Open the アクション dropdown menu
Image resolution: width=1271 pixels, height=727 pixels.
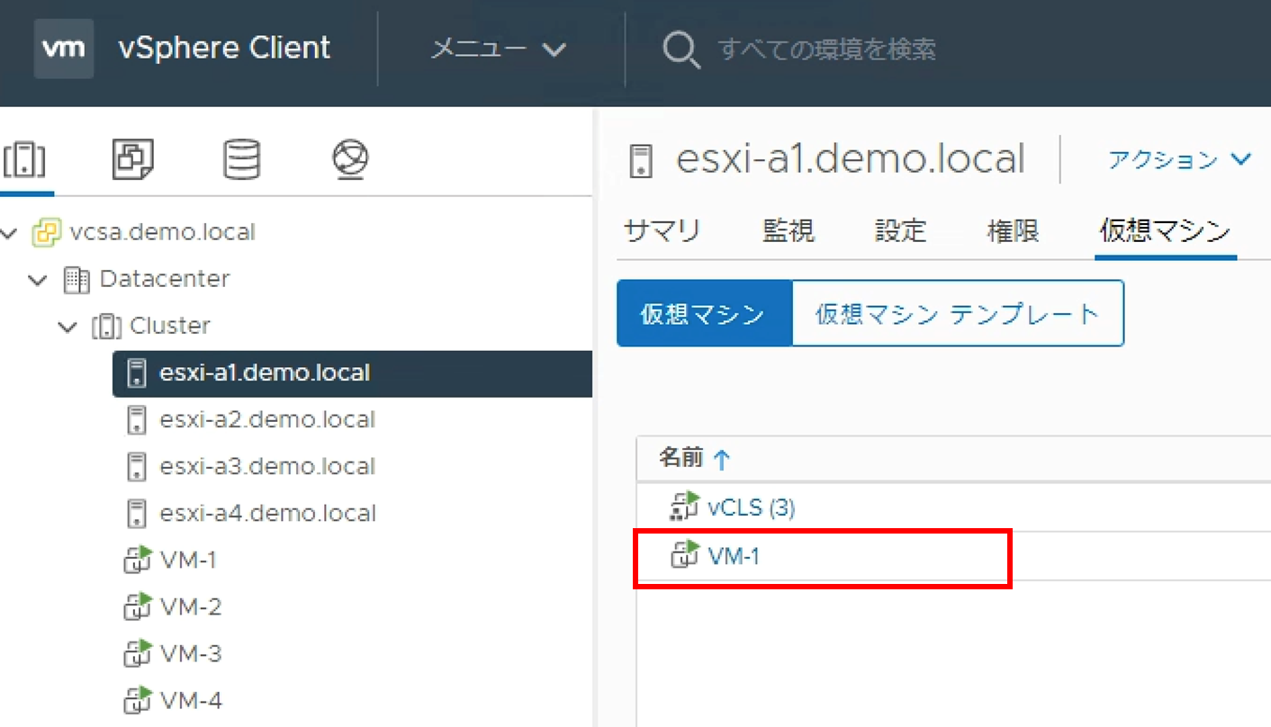click(x=1179, y=160)
